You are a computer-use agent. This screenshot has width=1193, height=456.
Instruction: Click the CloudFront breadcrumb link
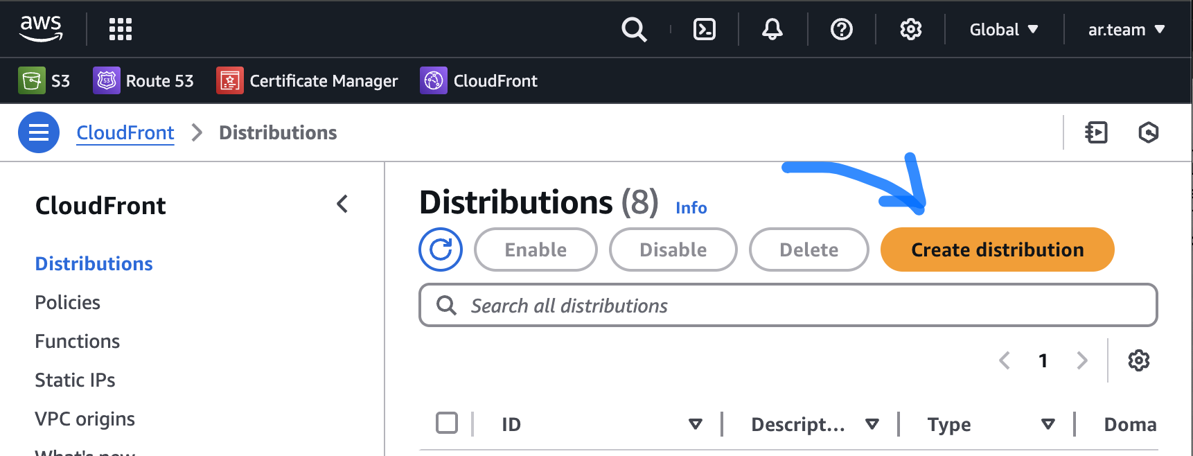click(125, 132)
